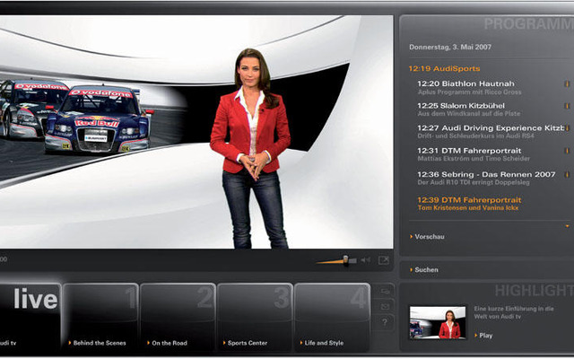Select 12:36 Sebring Das Rennen 2007
Screen dimensions: 574x359
486,174
